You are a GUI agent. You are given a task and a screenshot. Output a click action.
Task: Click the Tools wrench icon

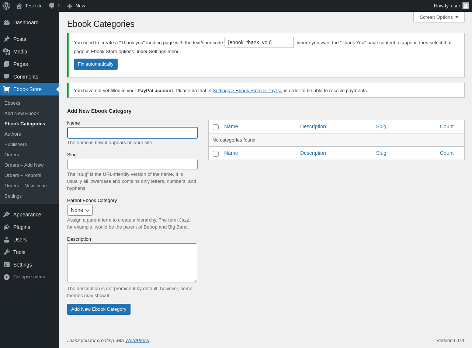click(7, 252)
